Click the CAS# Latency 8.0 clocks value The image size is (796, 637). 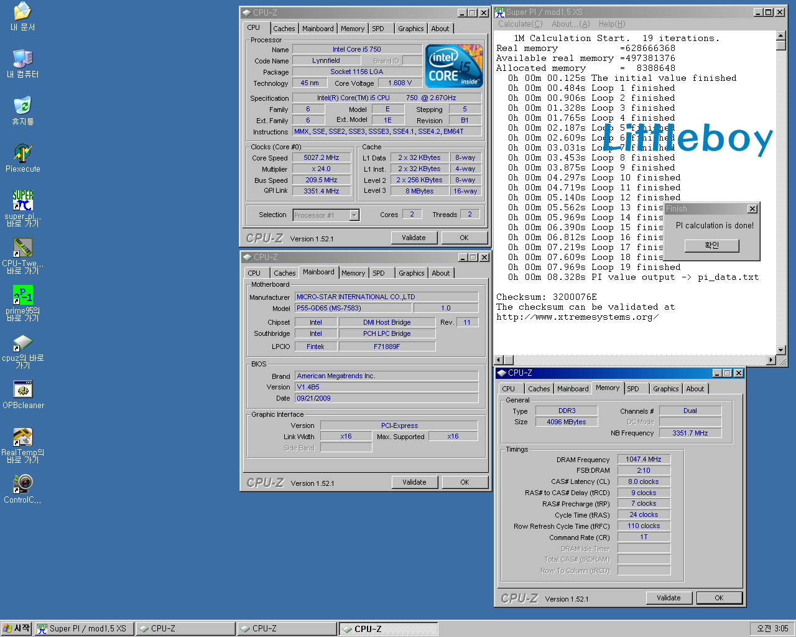[644, 481]
